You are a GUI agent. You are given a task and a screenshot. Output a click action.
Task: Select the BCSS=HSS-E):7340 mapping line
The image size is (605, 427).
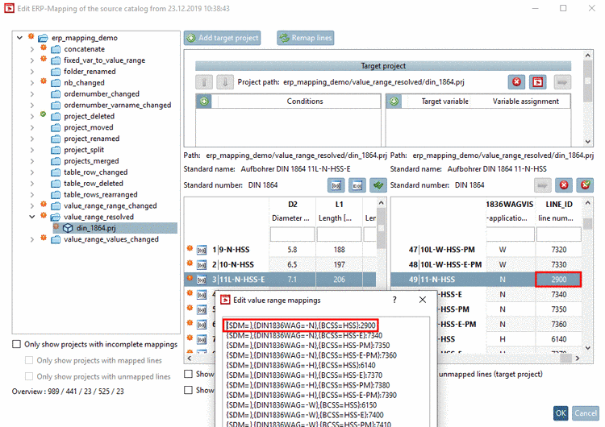(304, 335)
